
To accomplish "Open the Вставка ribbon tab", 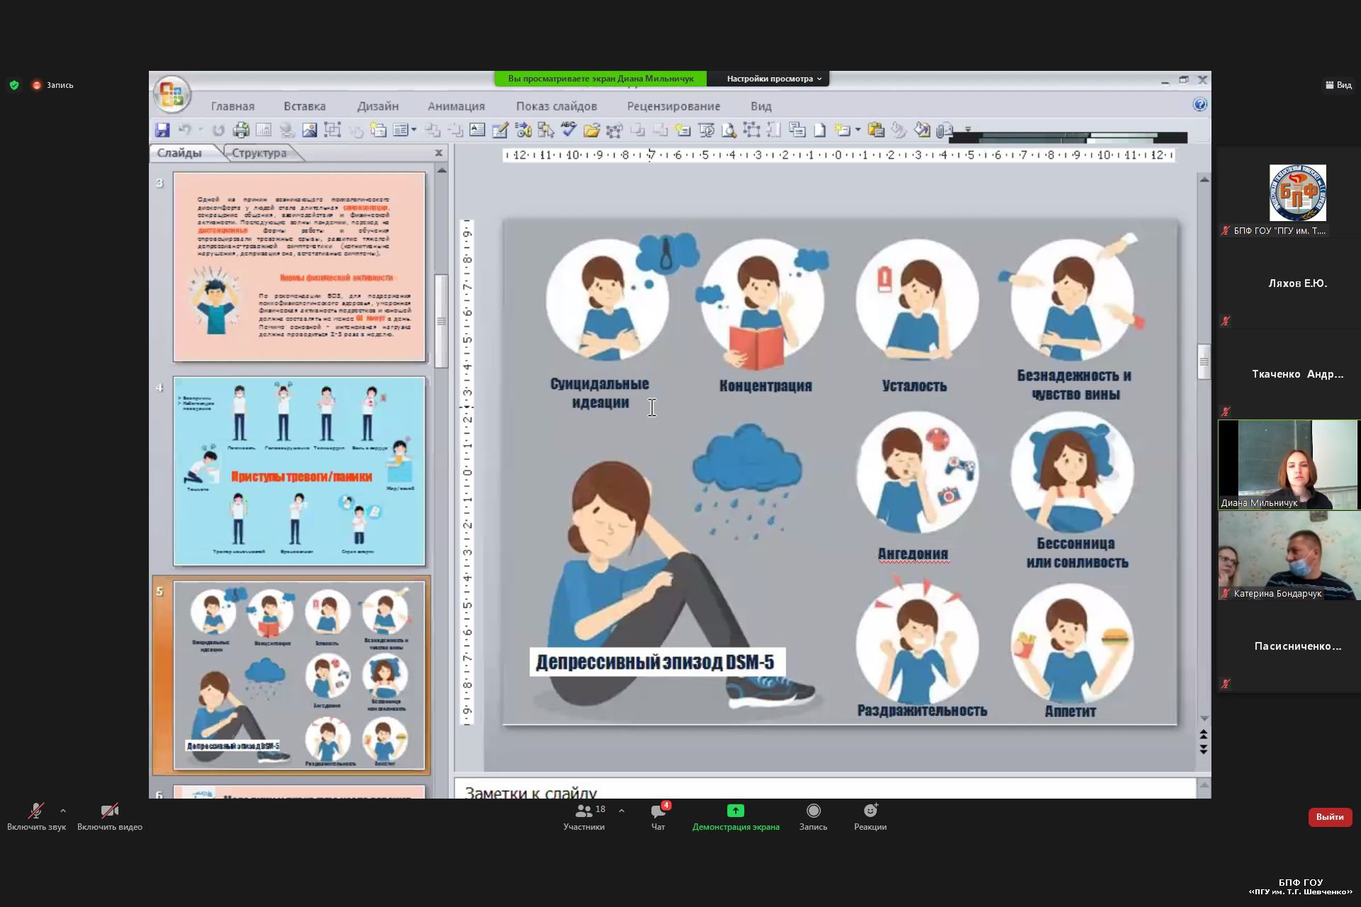I will [x=305, y=106].
